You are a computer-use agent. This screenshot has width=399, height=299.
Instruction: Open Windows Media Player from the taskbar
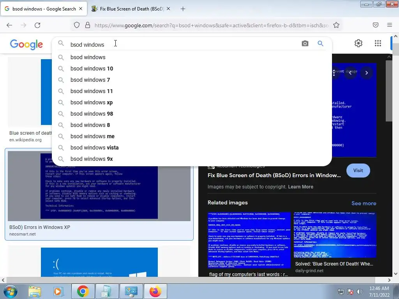58,292
